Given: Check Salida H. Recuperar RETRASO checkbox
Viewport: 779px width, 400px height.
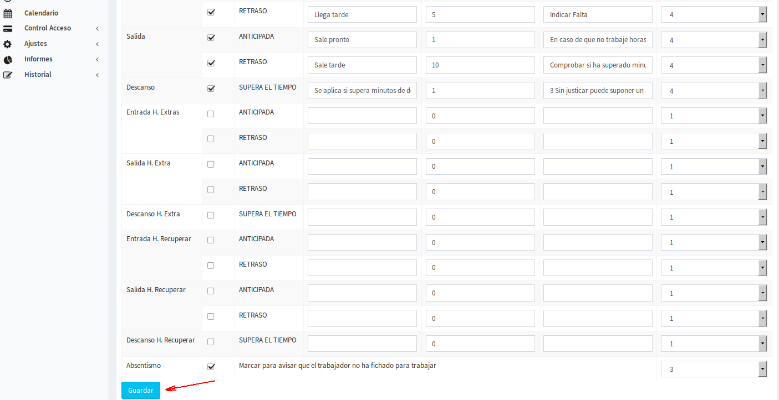Looking at the screenshot, I should (x=211, y=316).
